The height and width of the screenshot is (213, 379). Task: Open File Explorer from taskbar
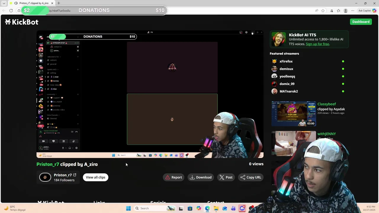click(216, 208)
